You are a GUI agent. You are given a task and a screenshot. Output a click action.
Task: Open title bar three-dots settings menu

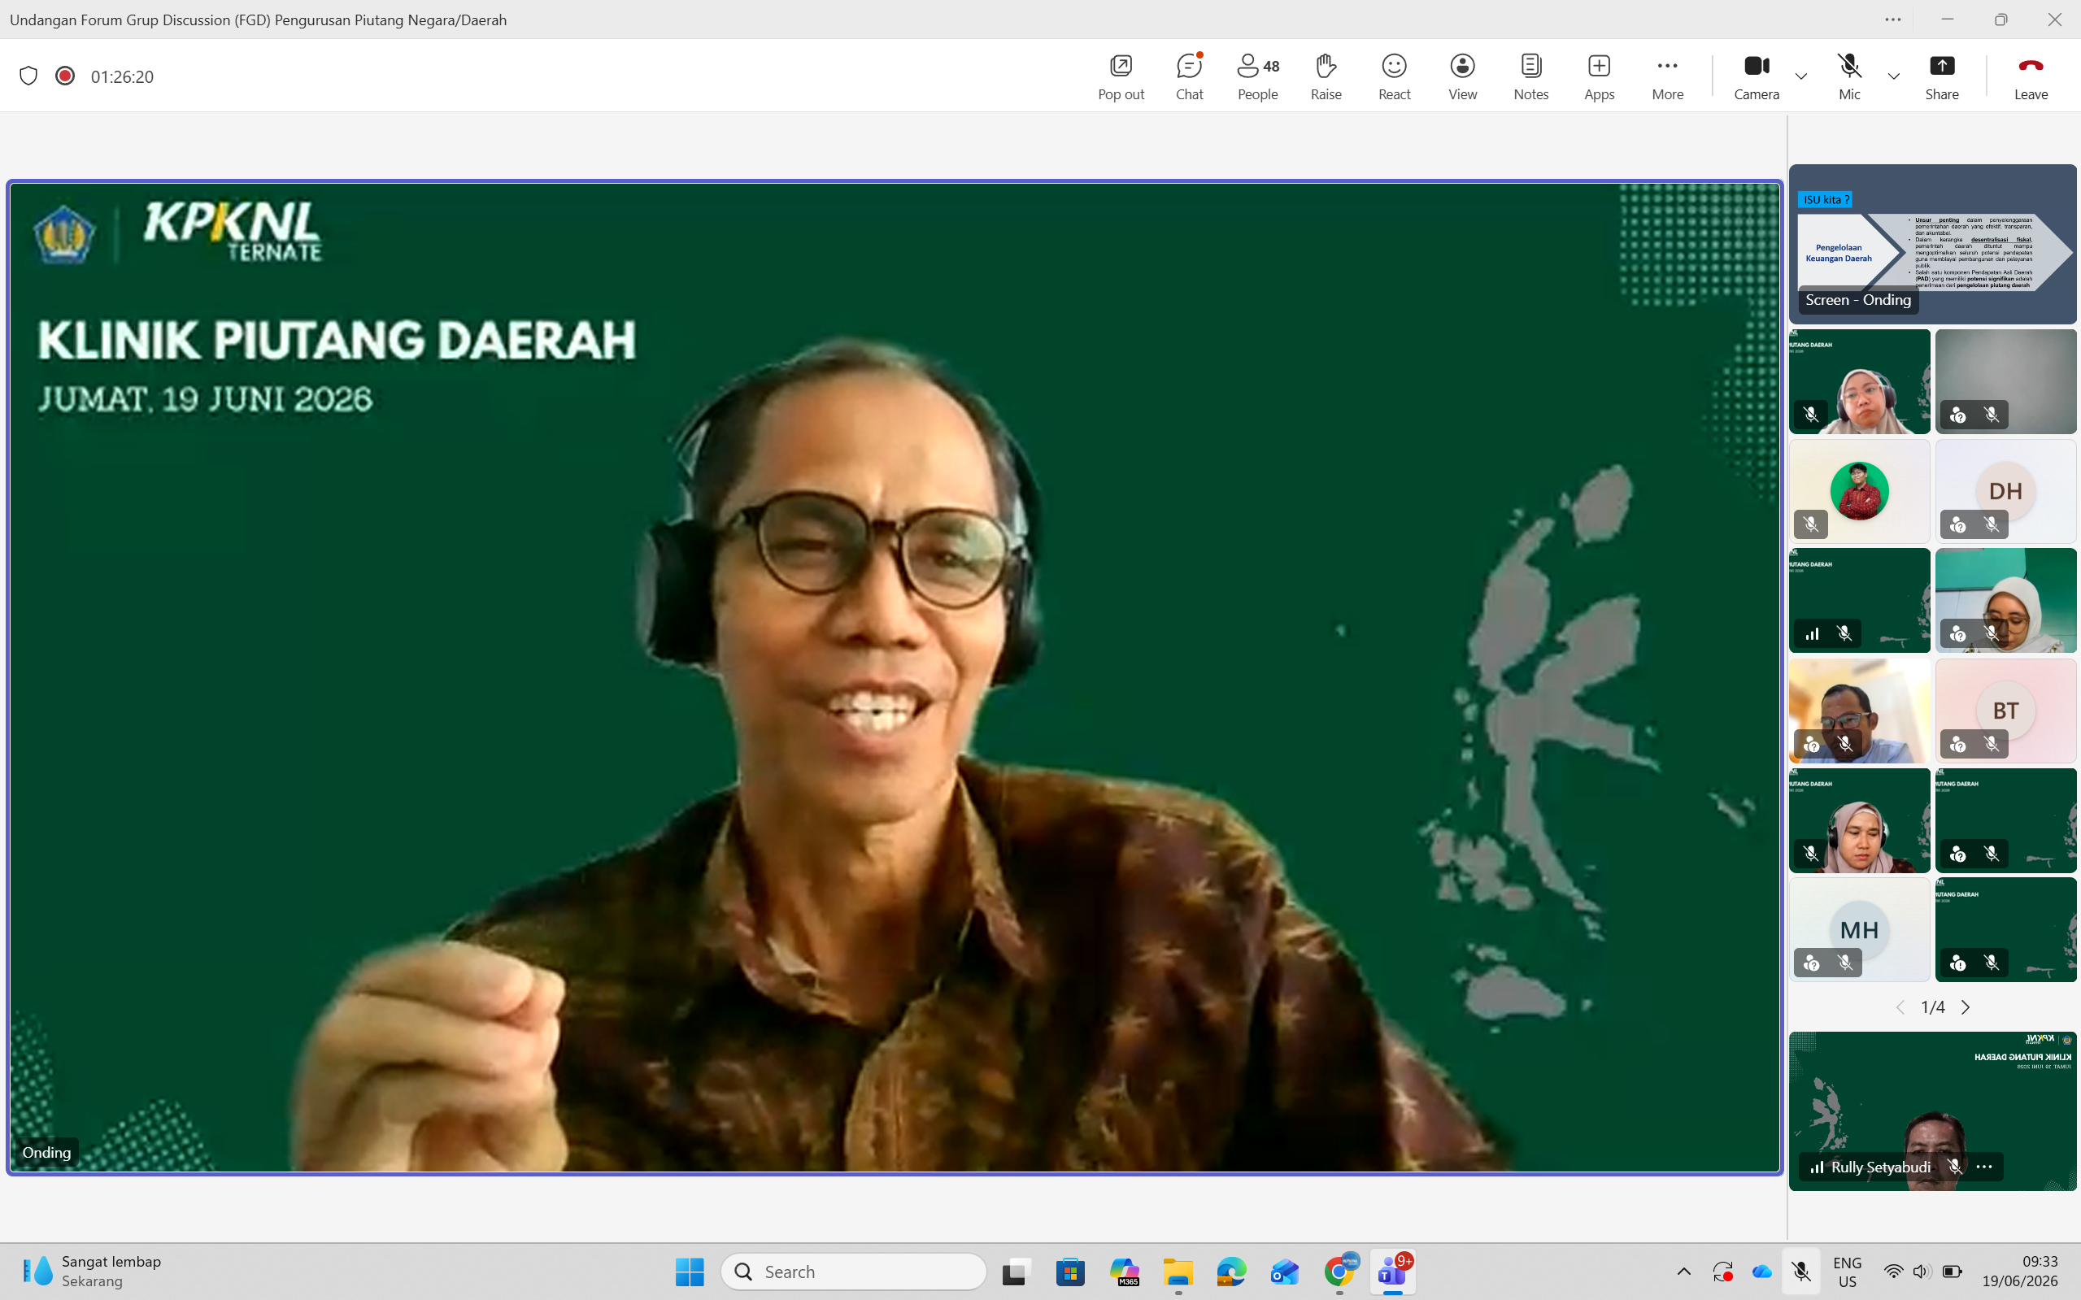point(1892,19)
